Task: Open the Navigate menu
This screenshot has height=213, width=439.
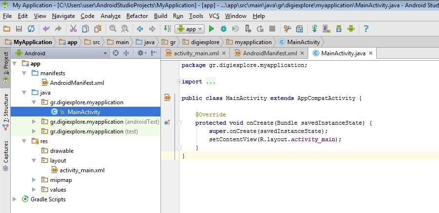Action: [x=63, y=16]
